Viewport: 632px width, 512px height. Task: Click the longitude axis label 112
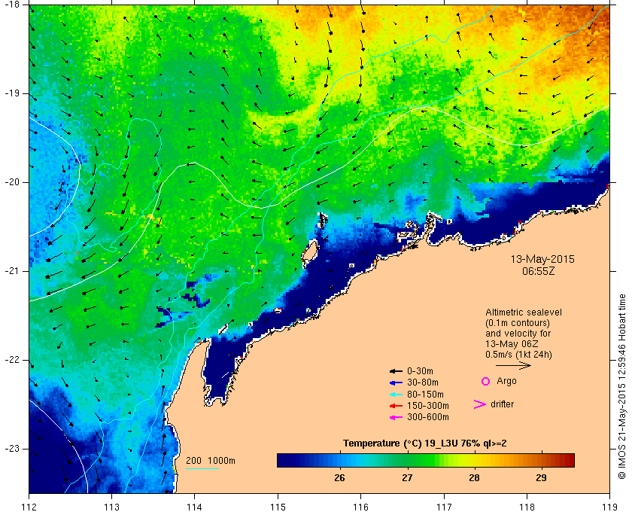(29, 506)
